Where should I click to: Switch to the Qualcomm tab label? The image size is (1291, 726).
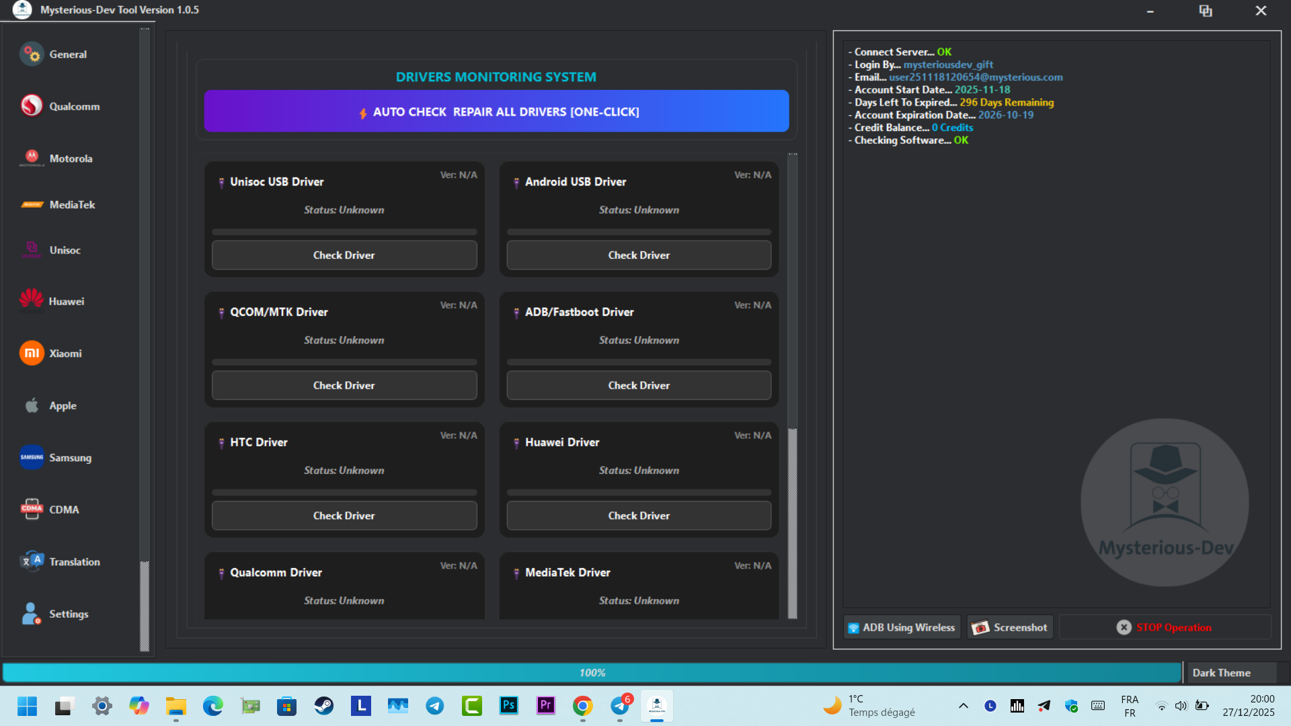(x=75, y=106)
